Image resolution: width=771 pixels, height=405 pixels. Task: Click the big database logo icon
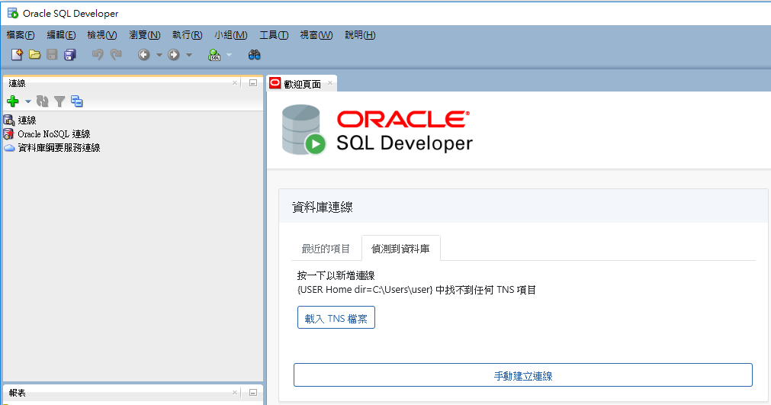coord(304,130)
